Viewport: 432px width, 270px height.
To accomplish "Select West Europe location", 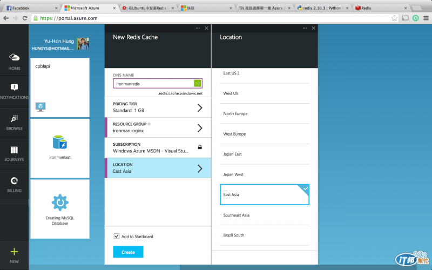I will pos(265,134).
